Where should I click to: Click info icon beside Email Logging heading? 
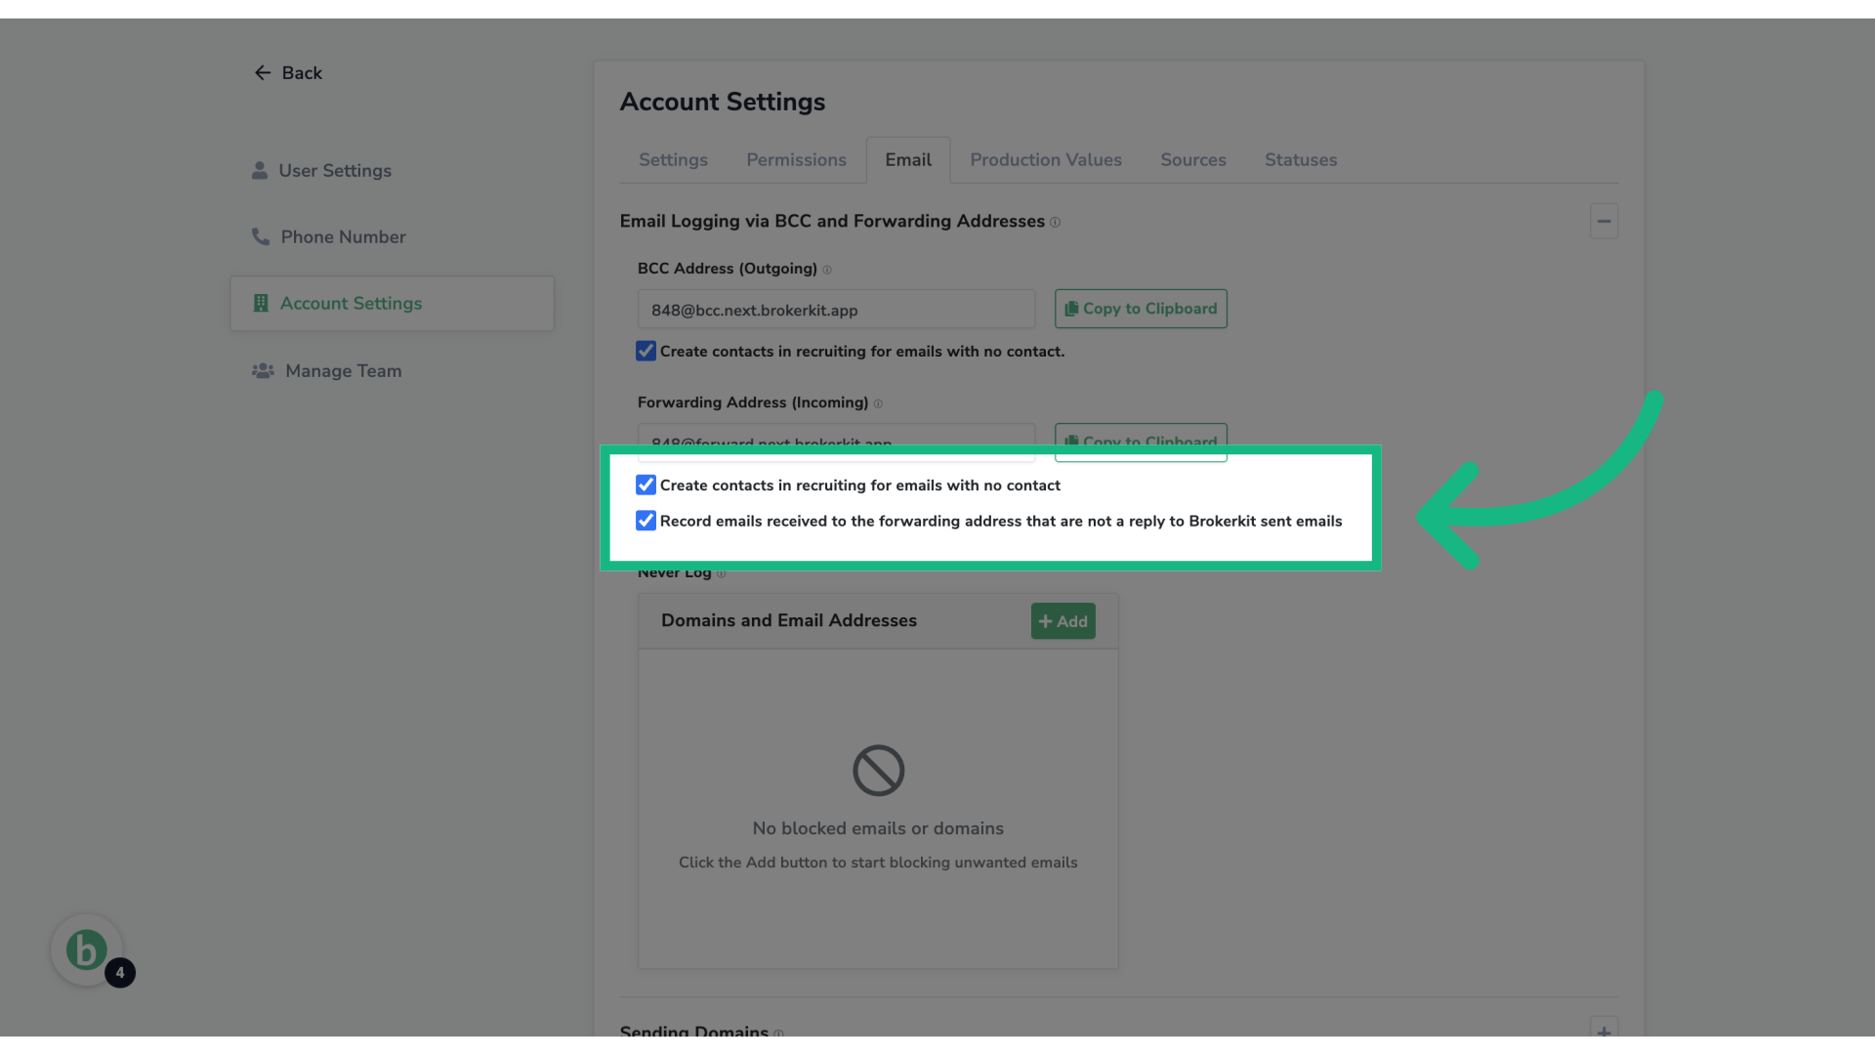pos(1055,223)
